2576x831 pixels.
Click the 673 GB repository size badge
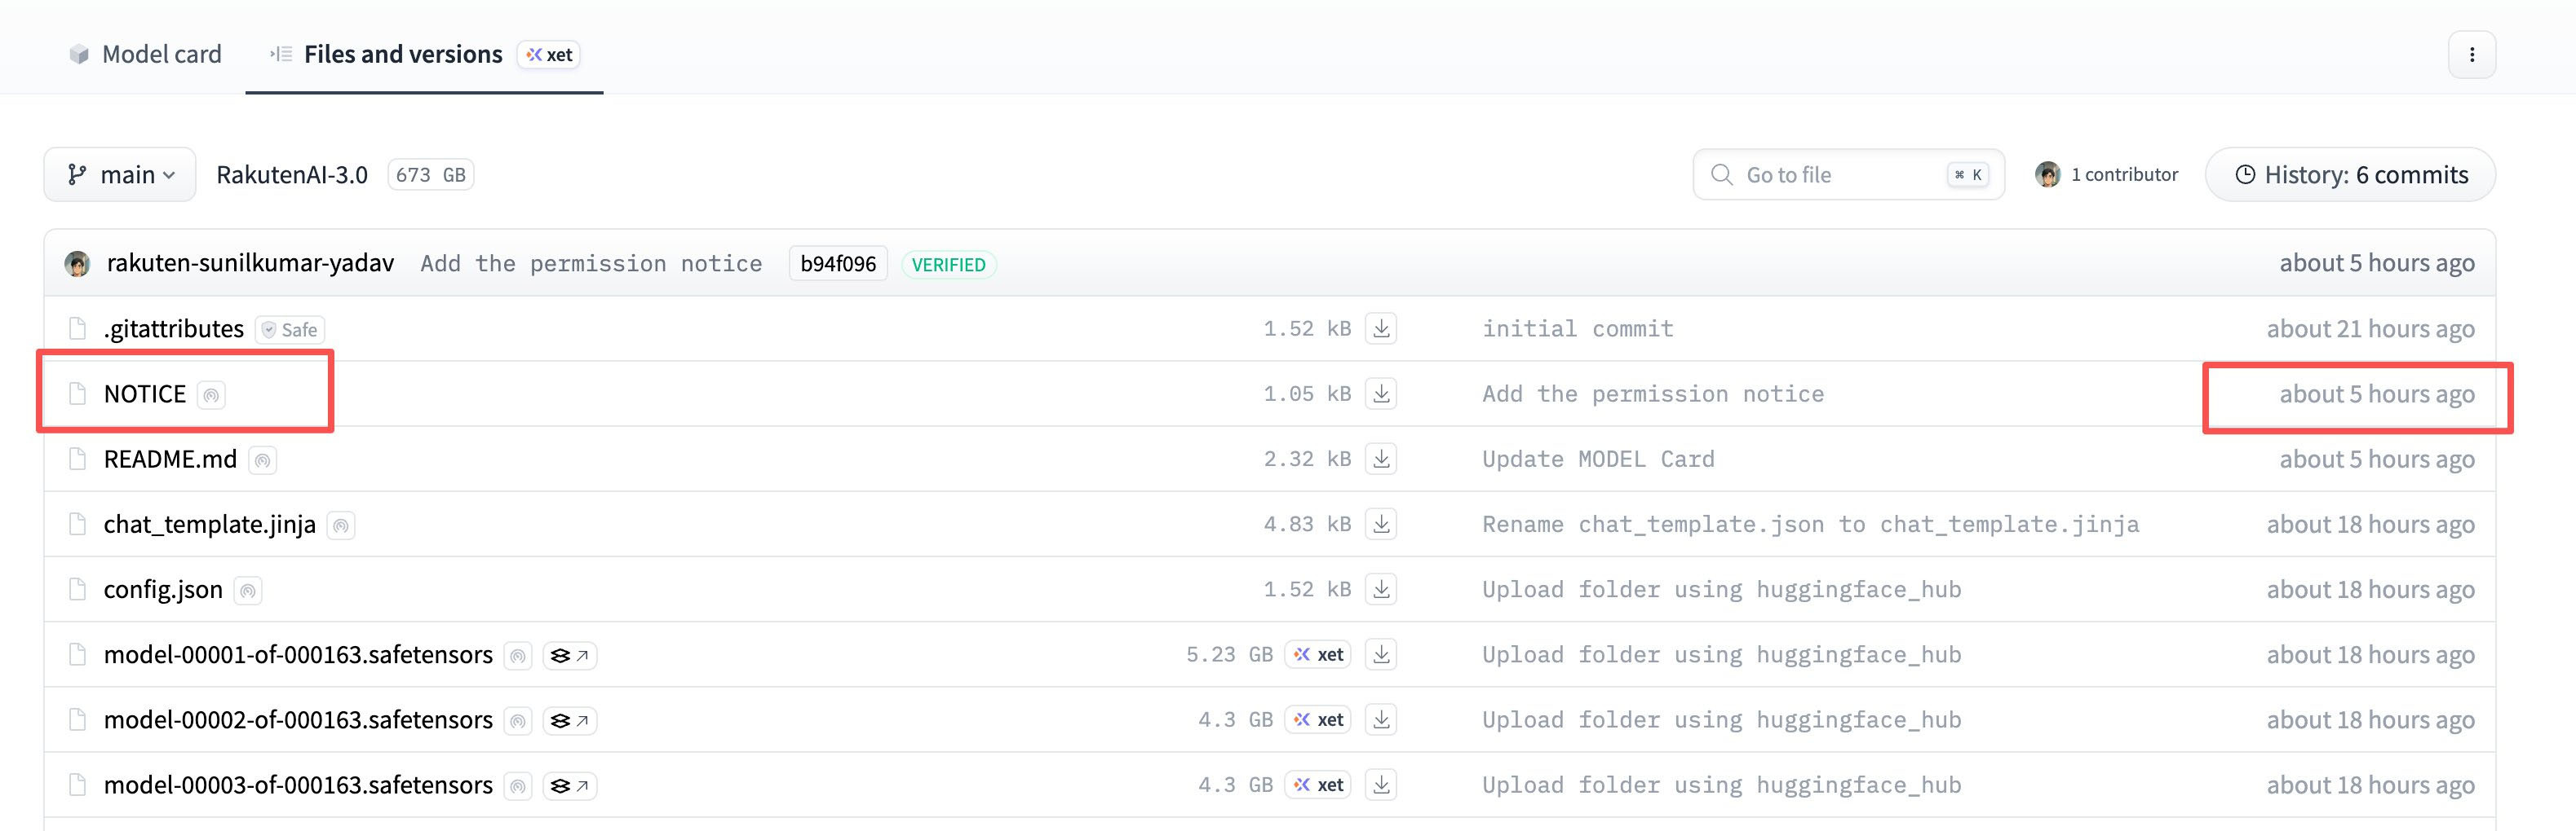coord(430,175)
